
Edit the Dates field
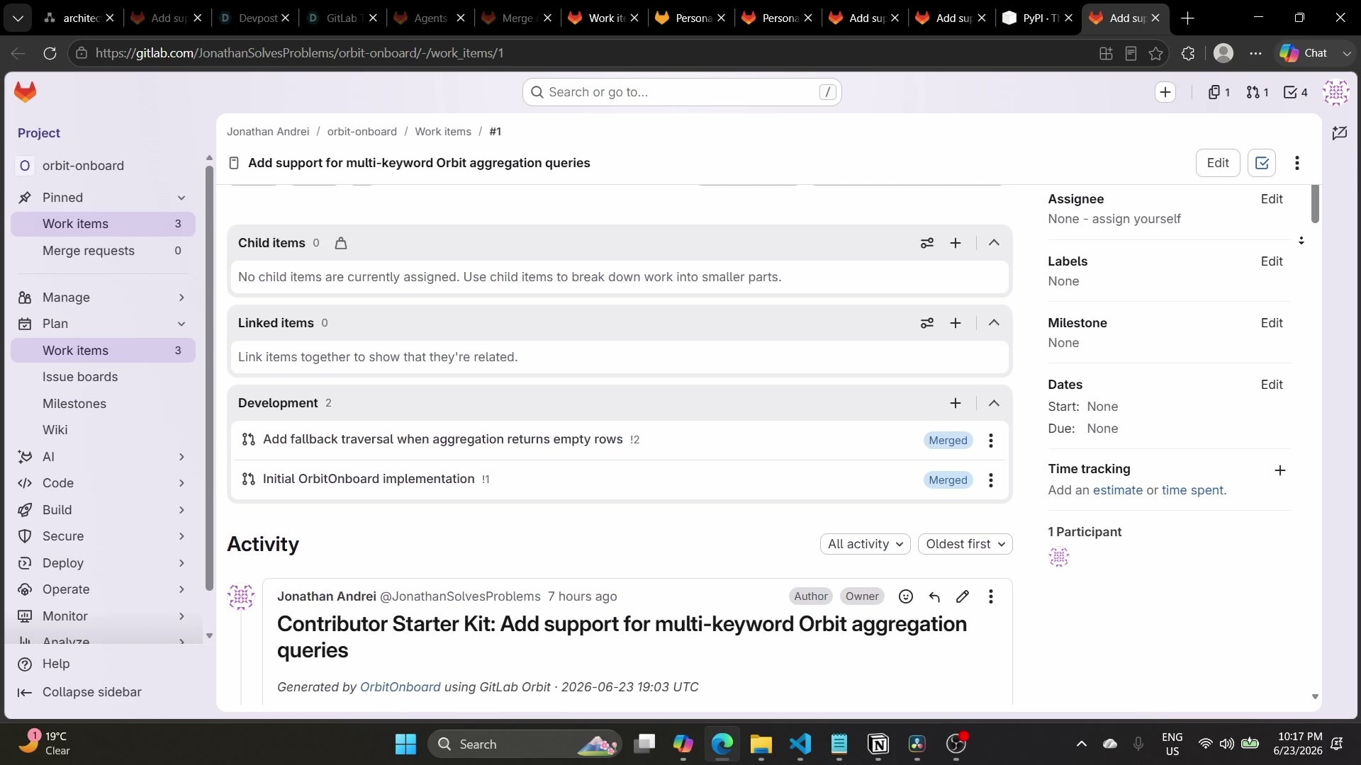tap(1272, 385)
